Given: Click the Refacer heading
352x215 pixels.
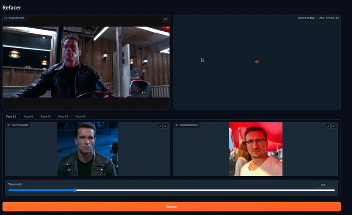Looking at the screenshot, I should coord(12,8).
